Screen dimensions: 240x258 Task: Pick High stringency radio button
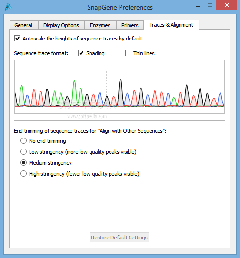coord(23,174)
